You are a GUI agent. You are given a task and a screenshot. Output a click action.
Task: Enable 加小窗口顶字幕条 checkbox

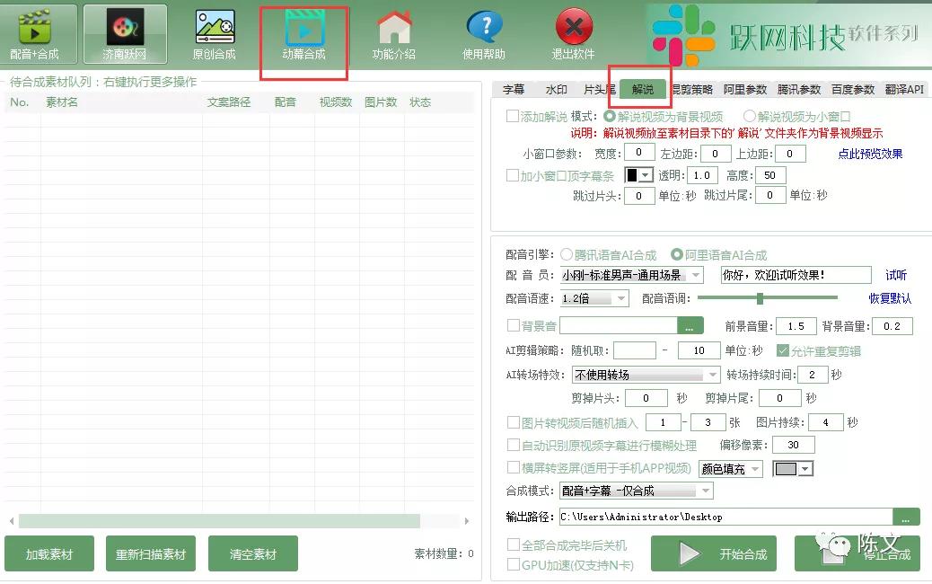513,175
